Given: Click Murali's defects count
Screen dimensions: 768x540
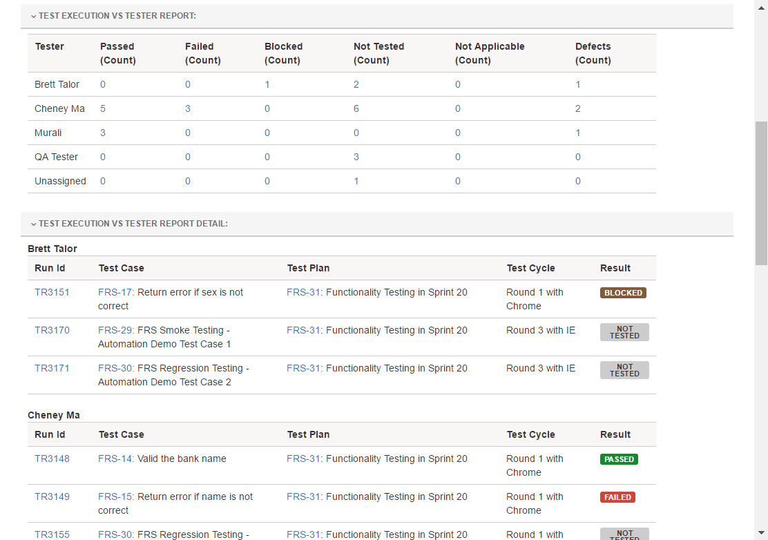Looking at the screenshot, I should 578,133.
